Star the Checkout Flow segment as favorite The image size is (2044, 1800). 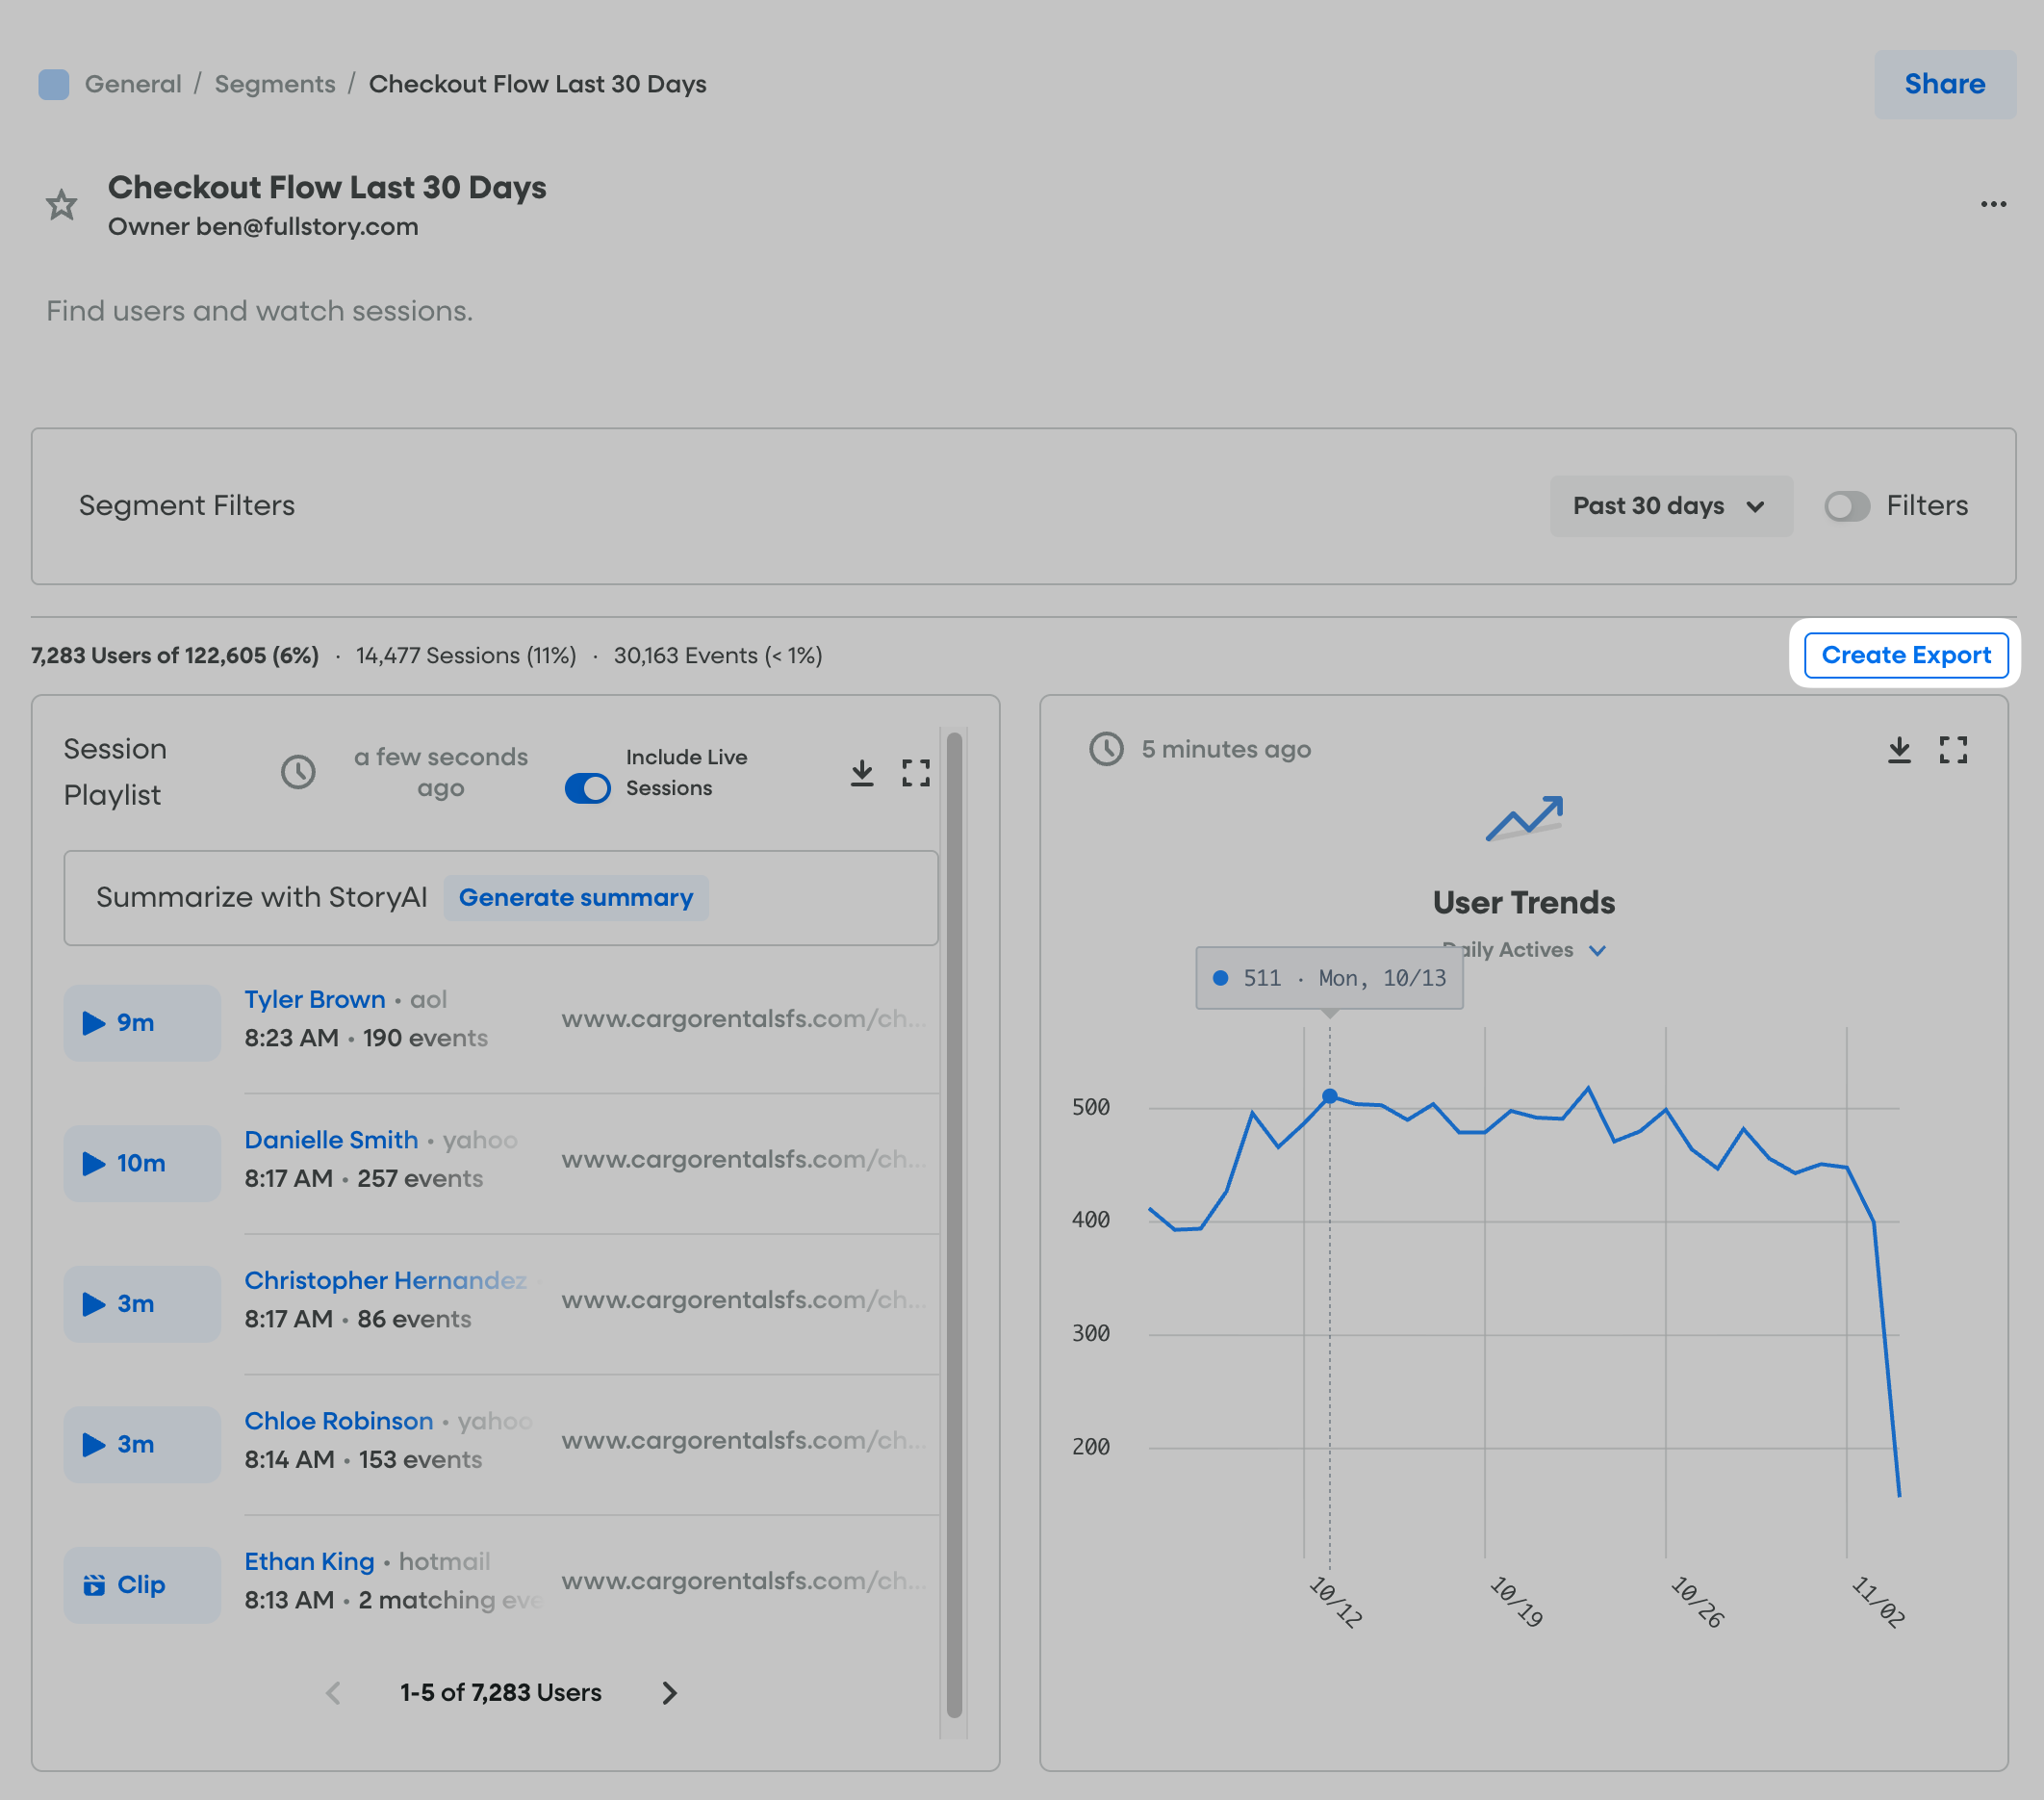[x=60, y=204]
